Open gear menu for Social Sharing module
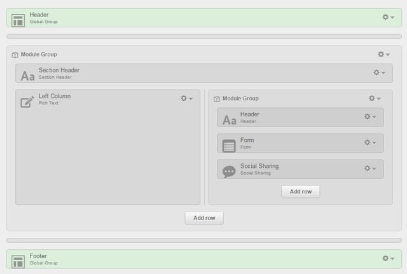The image size is (407, 274). 370,168
